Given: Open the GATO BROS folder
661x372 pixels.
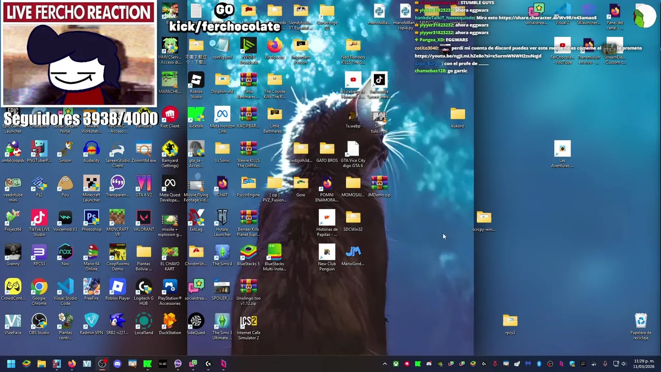Looking at the screenshot, I should [327, 152].
